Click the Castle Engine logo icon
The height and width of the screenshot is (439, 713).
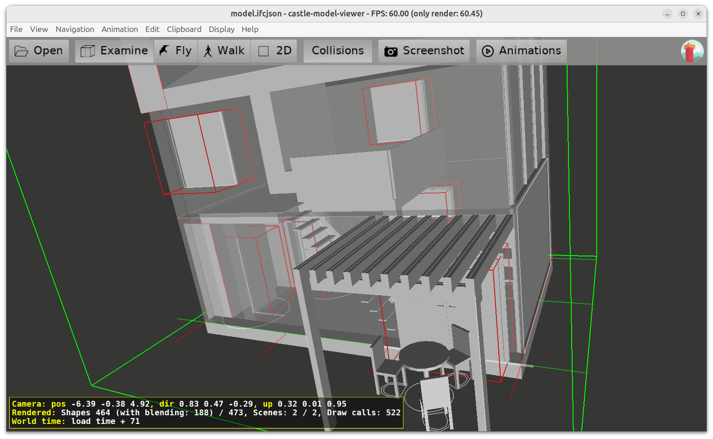pos(692,51)
